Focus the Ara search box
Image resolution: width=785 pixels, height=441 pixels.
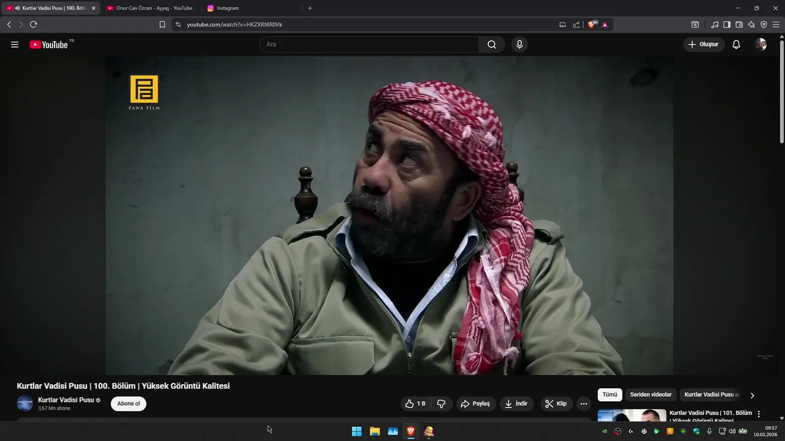(369, 45)
